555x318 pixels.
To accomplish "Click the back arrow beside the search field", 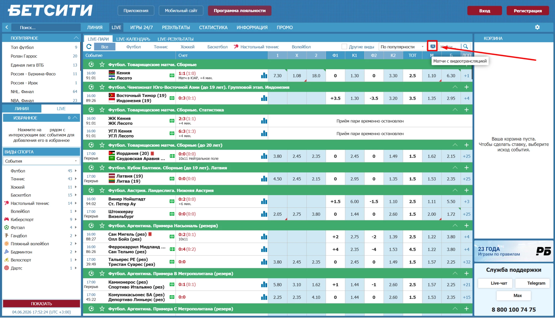I will pyautogui.click(x=7, y=27).
